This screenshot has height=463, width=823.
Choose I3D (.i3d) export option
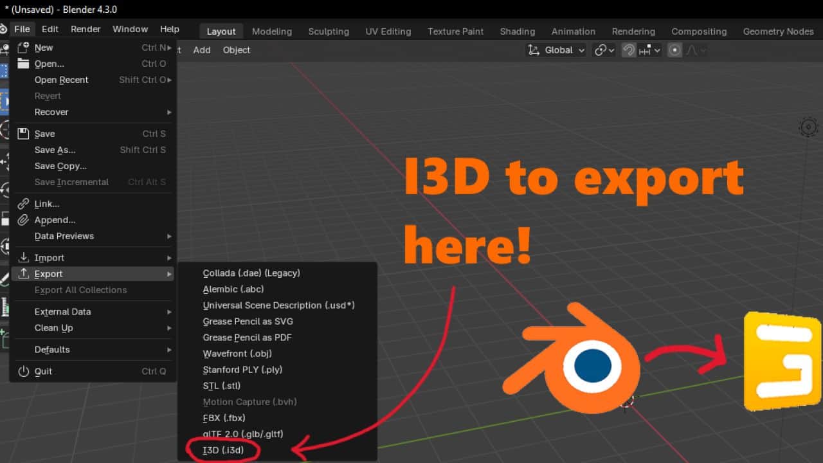(x=223, y=450)
